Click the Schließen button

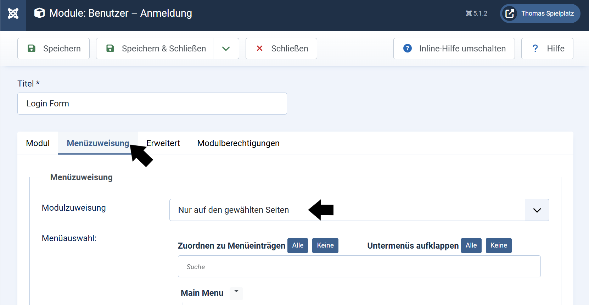[x=281, y=49]
